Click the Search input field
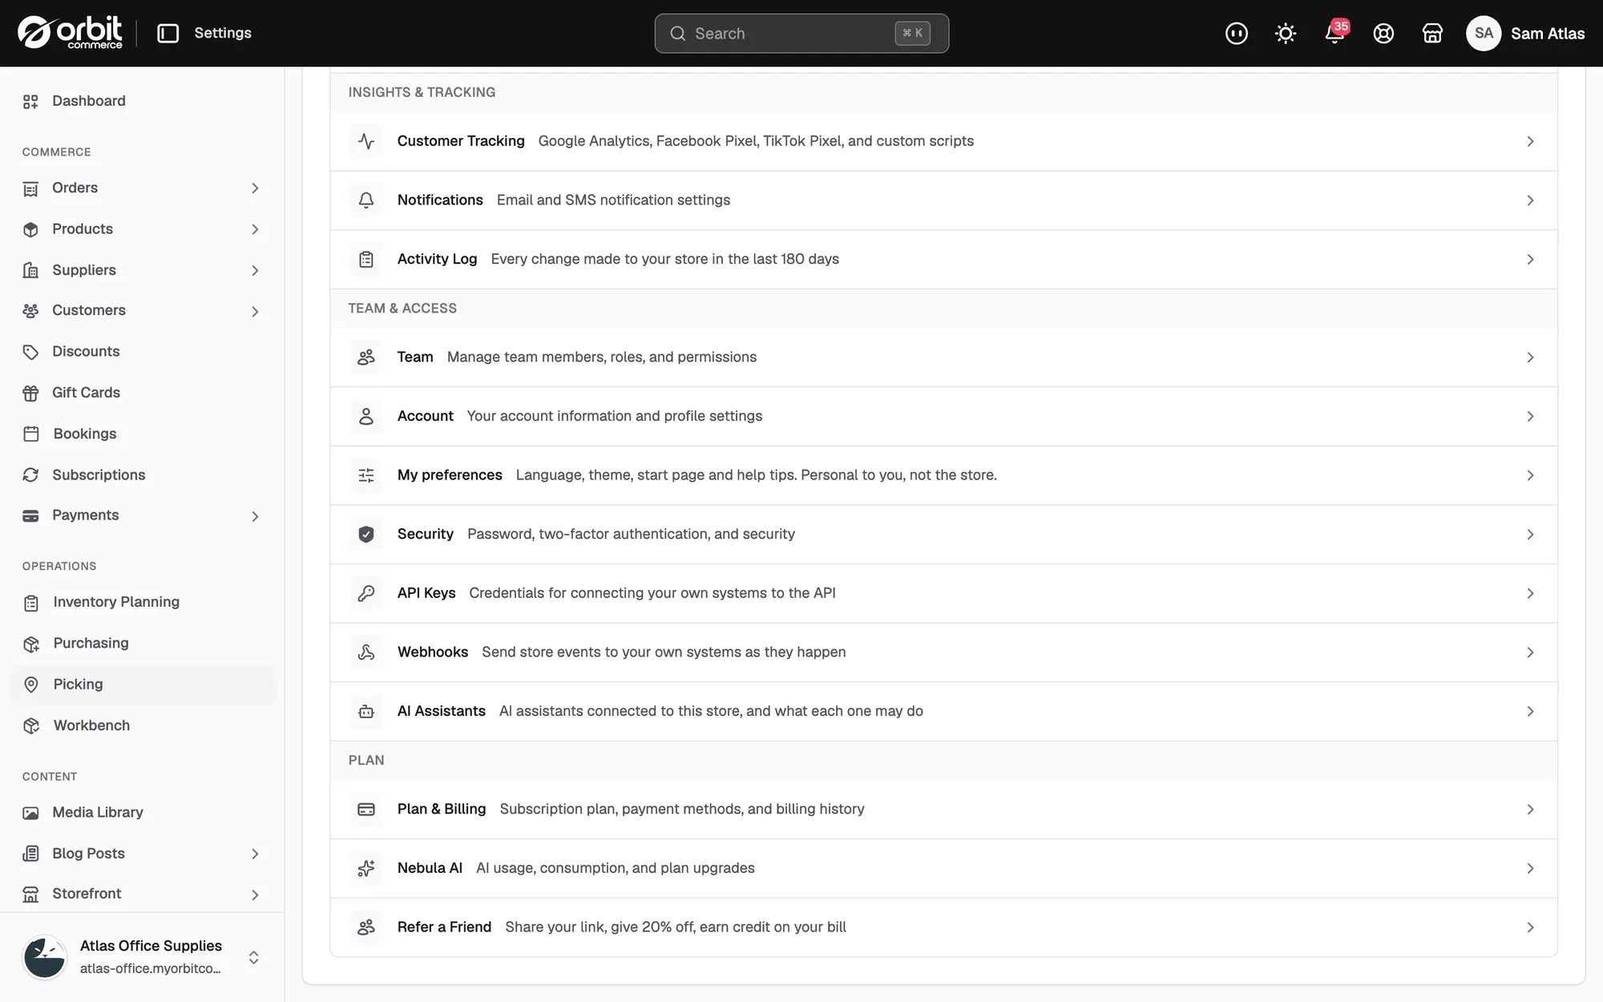The width and height of the screenshot is (1603, 1002). click(x=801, y=33)
